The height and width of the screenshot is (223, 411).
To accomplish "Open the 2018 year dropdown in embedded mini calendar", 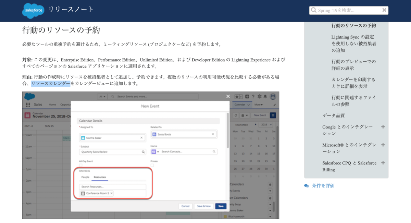I will [266, 125].
